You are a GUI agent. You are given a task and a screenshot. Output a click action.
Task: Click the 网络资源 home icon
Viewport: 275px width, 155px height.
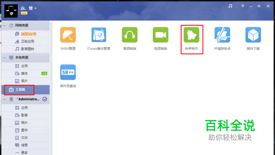[x=11, y=25]
